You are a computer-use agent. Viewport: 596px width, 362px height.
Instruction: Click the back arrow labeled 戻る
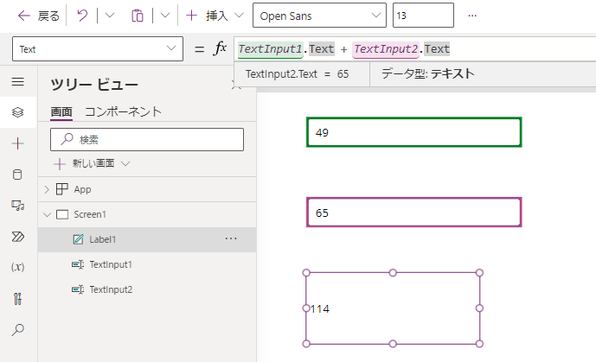tap(38, 16)
